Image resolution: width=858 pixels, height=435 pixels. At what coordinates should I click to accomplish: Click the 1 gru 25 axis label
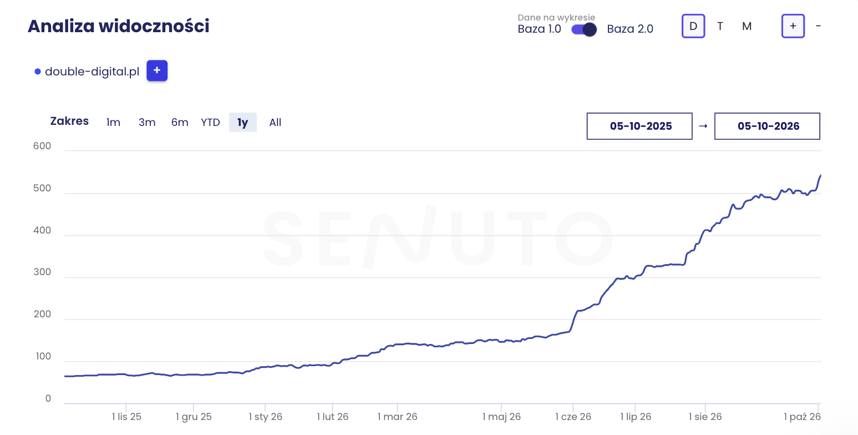194,417
